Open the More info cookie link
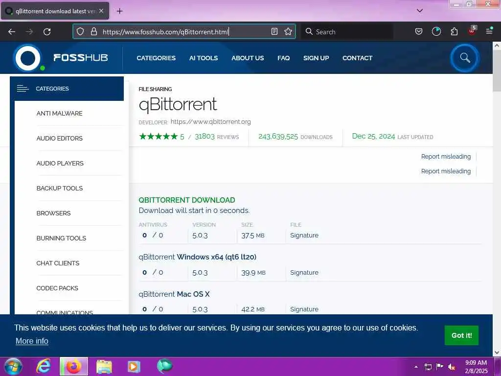501x376 pixels. tap(32, 341)
